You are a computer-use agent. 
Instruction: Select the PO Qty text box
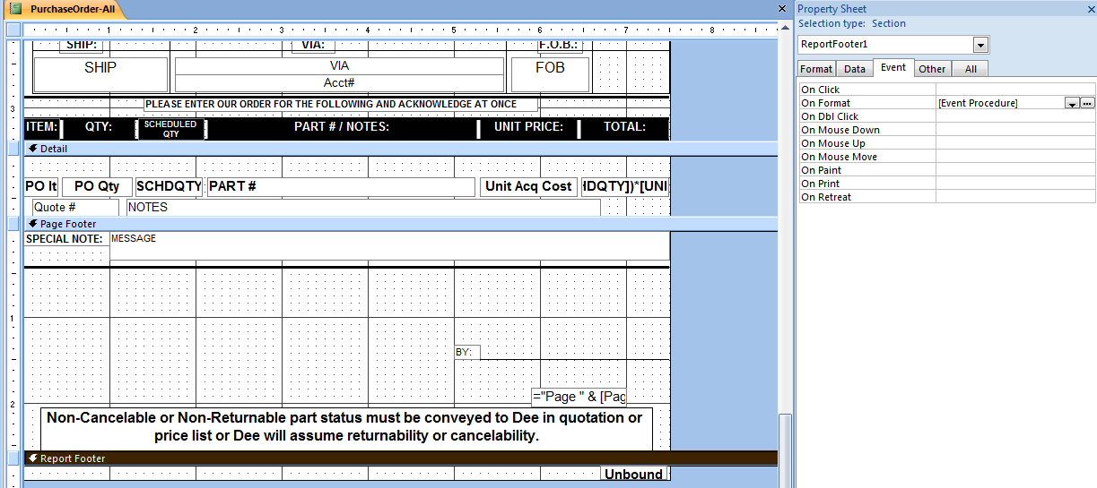(97, 186)
